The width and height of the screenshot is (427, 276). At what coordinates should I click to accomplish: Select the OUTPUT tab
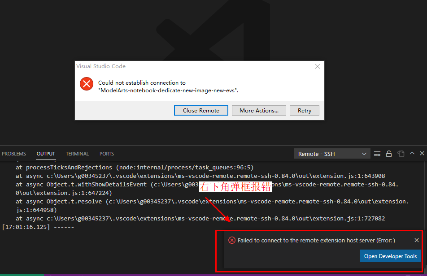[46, 154]
